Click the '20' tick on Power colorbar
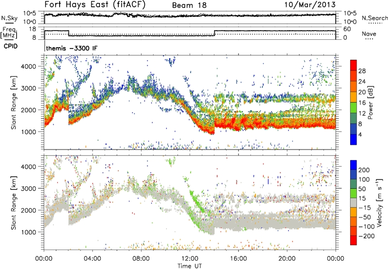 tap(362, 92)
